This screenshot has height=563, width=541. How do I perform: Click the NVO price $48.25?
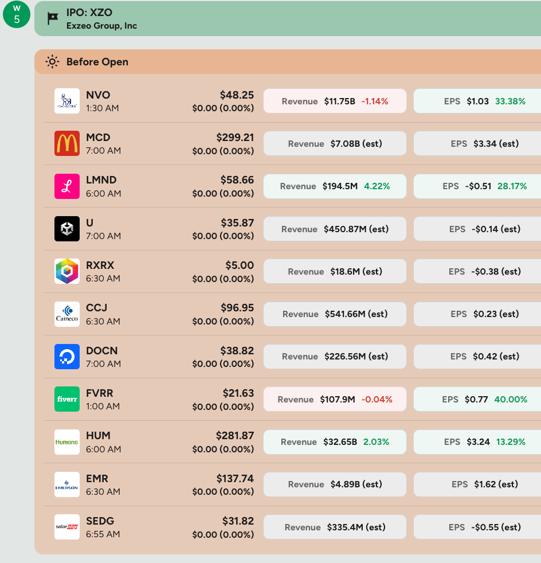point(237,95)
